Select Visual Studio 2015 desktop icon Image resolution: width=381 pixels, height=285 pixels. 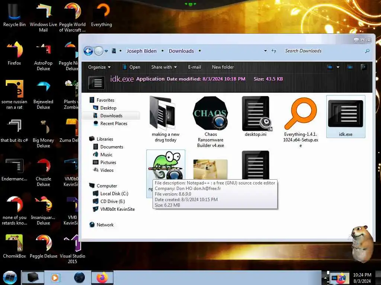pyautogui.click(x=73, y=249)
